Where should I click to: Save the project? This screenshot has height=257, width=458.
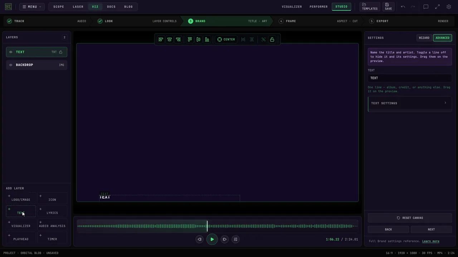pos(388,6)
